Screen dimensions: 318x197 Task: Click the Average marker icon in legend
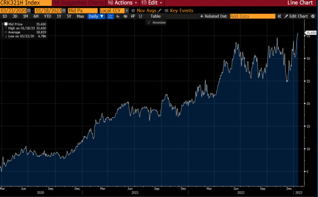(x=6, y=32)
